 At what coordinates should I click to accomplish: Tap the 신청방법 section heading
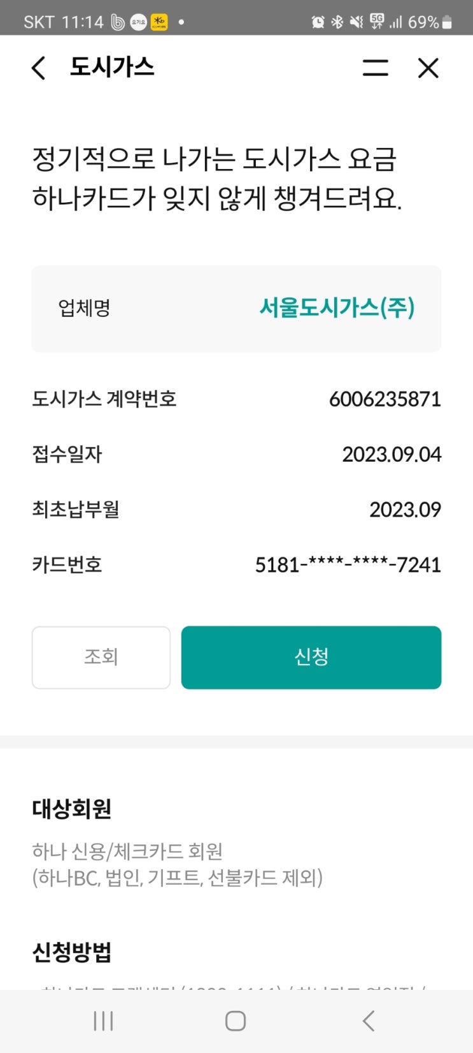point(72,952)
